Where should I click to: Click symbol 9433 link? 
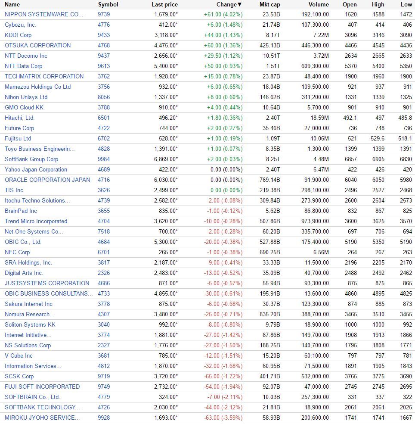click(104, 35)
